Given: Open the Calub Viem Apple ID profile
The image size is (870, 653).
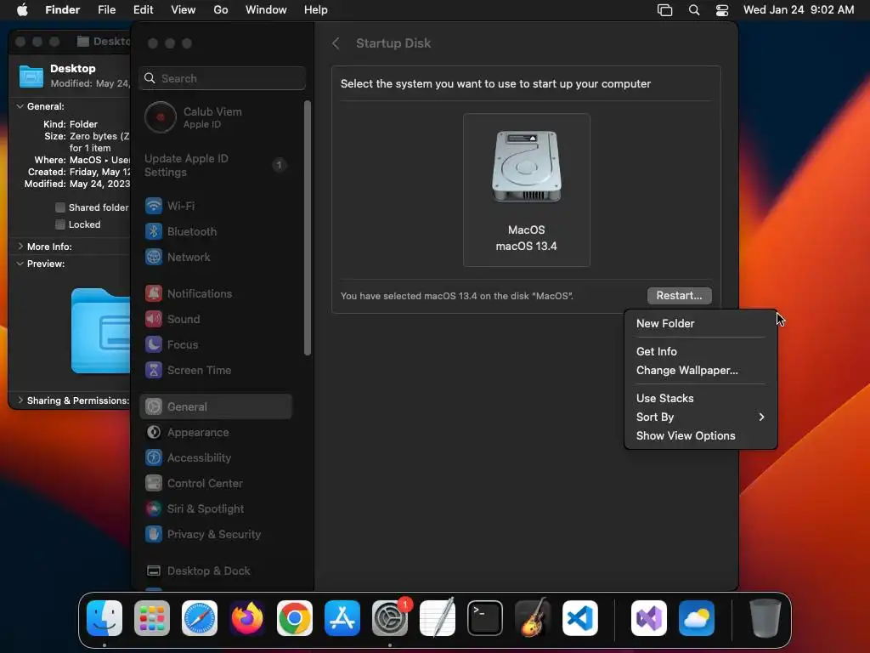Looking at the screenshot, I should (217, 117).
